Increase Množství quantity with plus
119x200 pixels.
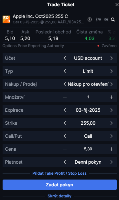[x=112, y=97]
